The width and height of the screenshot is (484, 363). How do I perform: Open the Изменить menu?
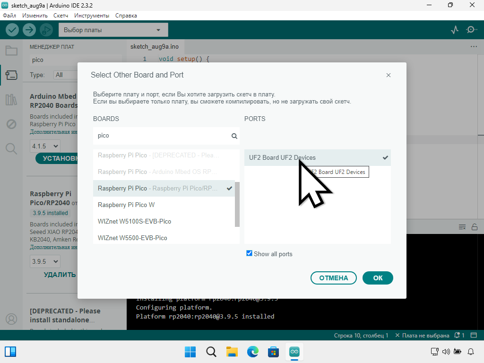35,16
